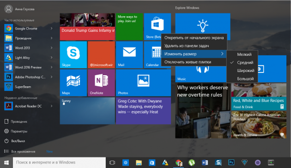Viewport: 291px width, 168px height.
Task: Select Отключить живые плитки
Action: [x=194, y=62]
